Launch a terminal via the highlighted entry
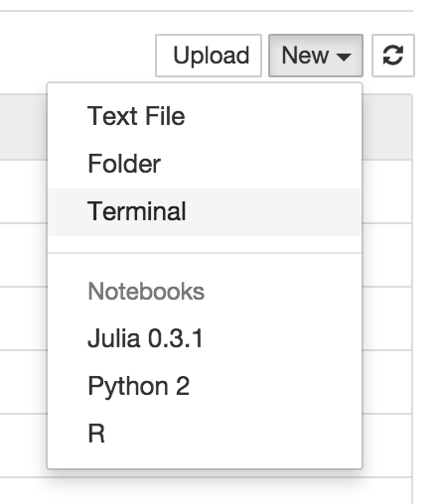This screenshot has height=504, width=441. (x=205, y=211)
